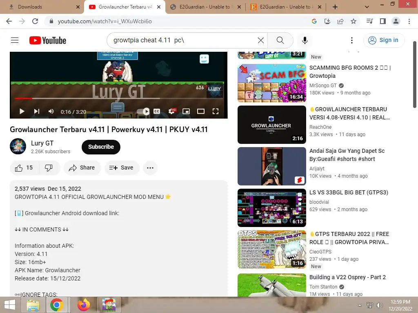
Task: Open MrSongo GT channel link
Action: [323, 86]
